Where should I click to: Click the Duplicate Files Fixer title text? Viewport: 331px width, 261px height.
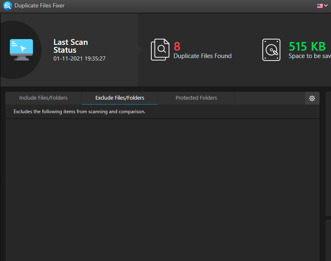coord(39,5)
